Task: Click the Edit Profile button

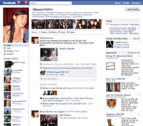Action: 133,9
